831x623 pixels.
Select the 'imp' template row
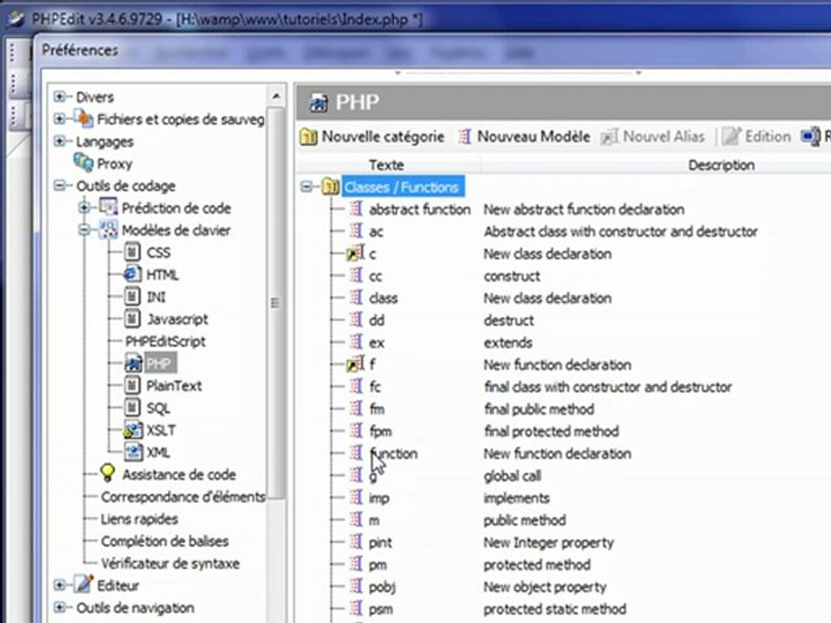click(379, 498)
